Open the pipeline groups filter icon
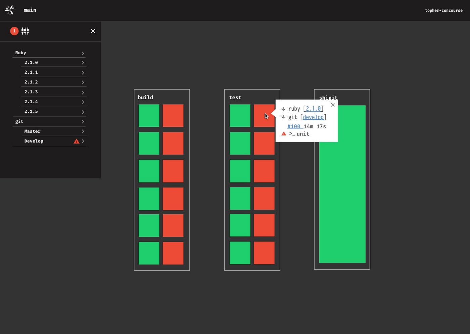The width and height of the screenshot is (470, 334). tap(25, 31)
